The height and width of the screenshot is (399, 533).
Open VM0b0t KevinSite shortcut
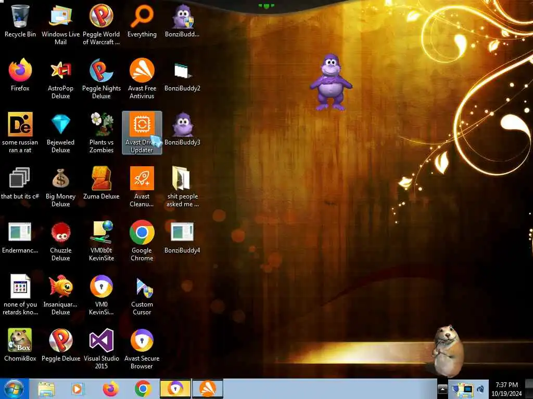(101, 240)
